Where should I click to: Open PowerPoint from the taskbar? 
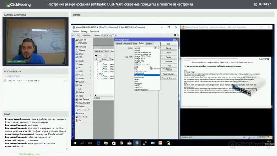(161, 143)
